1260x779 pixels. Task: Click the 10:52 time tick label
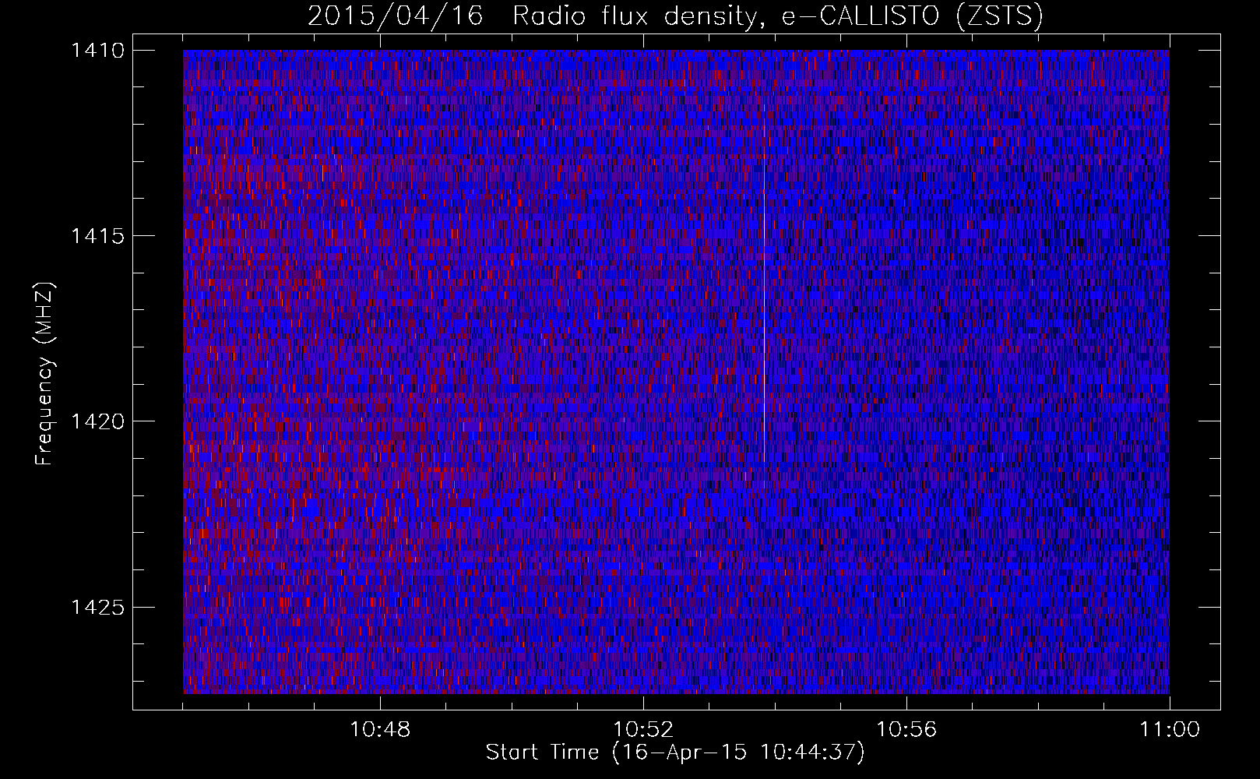(643, 730)
